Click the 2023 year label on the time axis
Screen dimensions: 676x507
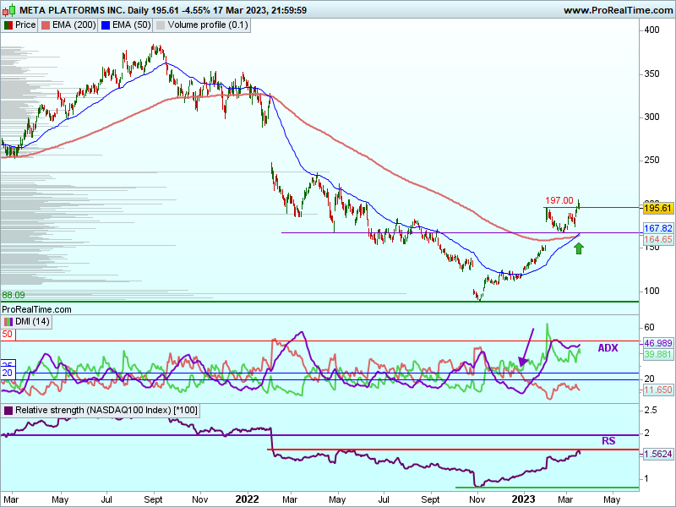[523, 499]
